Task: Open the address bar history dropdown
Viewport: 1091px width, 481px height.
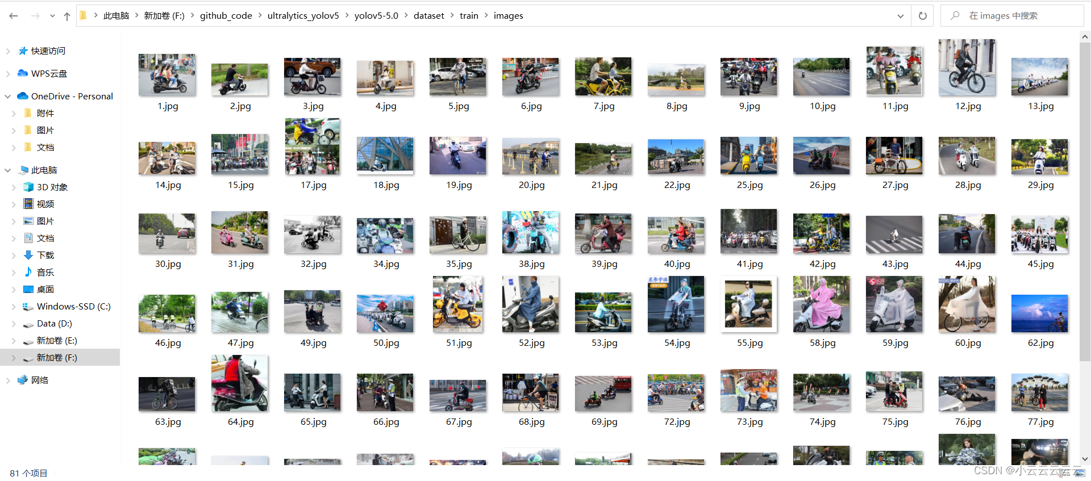Action: tap(901, 16)
